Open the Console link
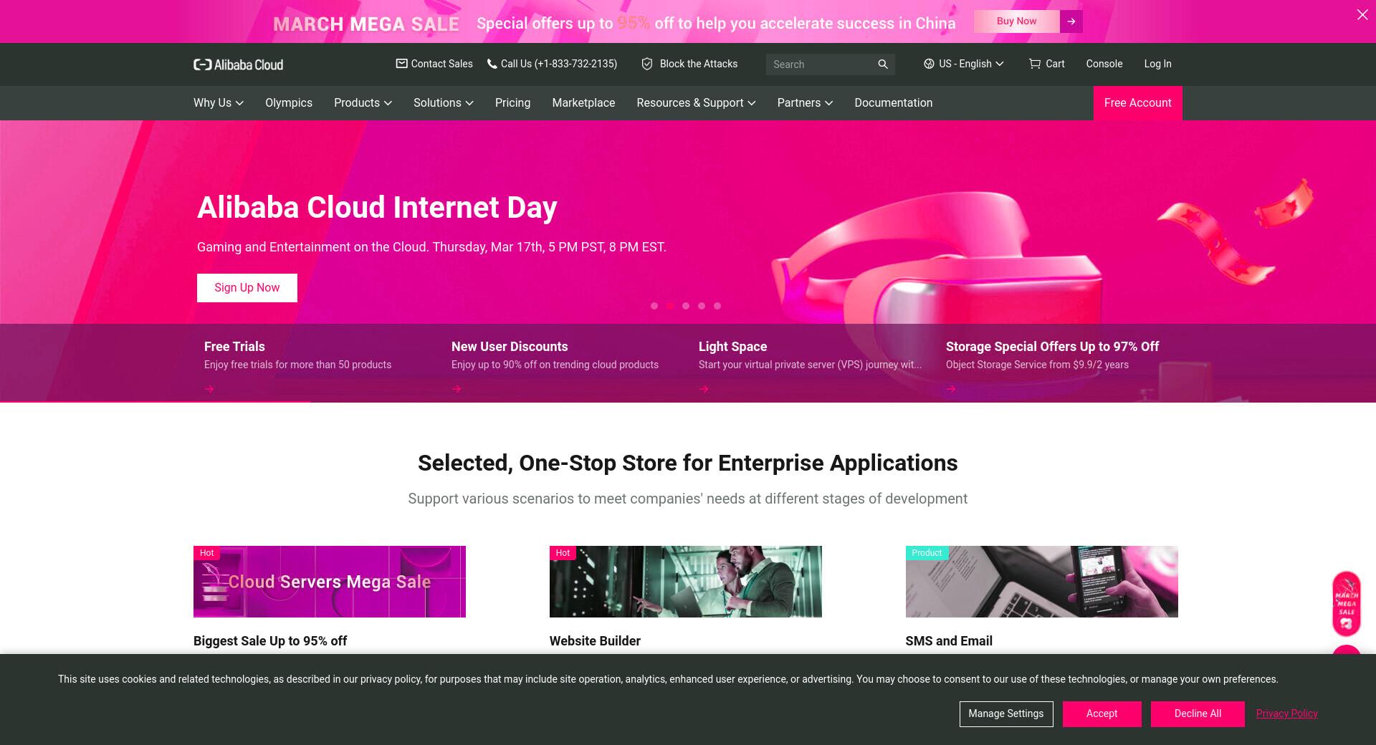 click(x=1104, y=64)
